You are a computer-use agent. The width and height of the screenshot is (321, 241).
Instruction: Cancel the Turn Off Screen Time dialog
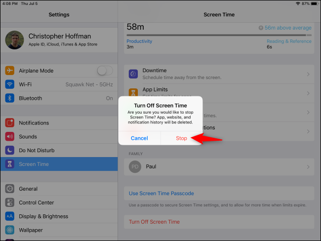click(139, 138)
